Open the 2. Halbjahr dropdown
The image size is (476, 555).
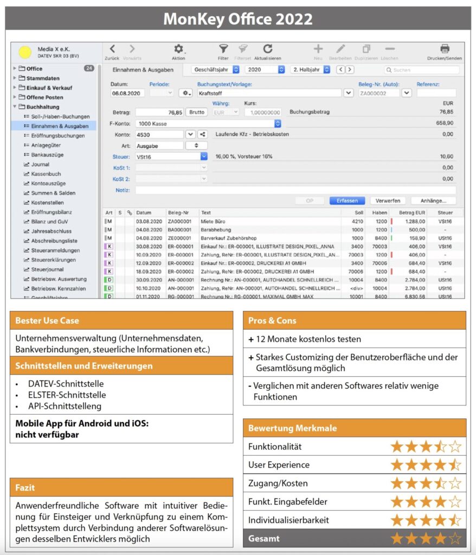310,70
